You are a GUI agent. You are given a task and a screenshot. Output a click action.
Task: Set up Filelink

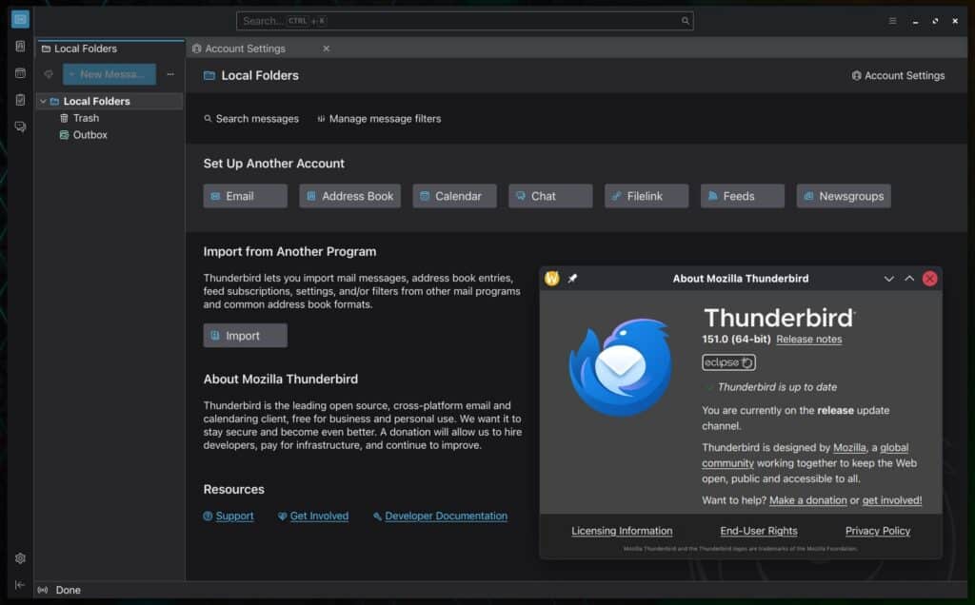click(647, 196)
